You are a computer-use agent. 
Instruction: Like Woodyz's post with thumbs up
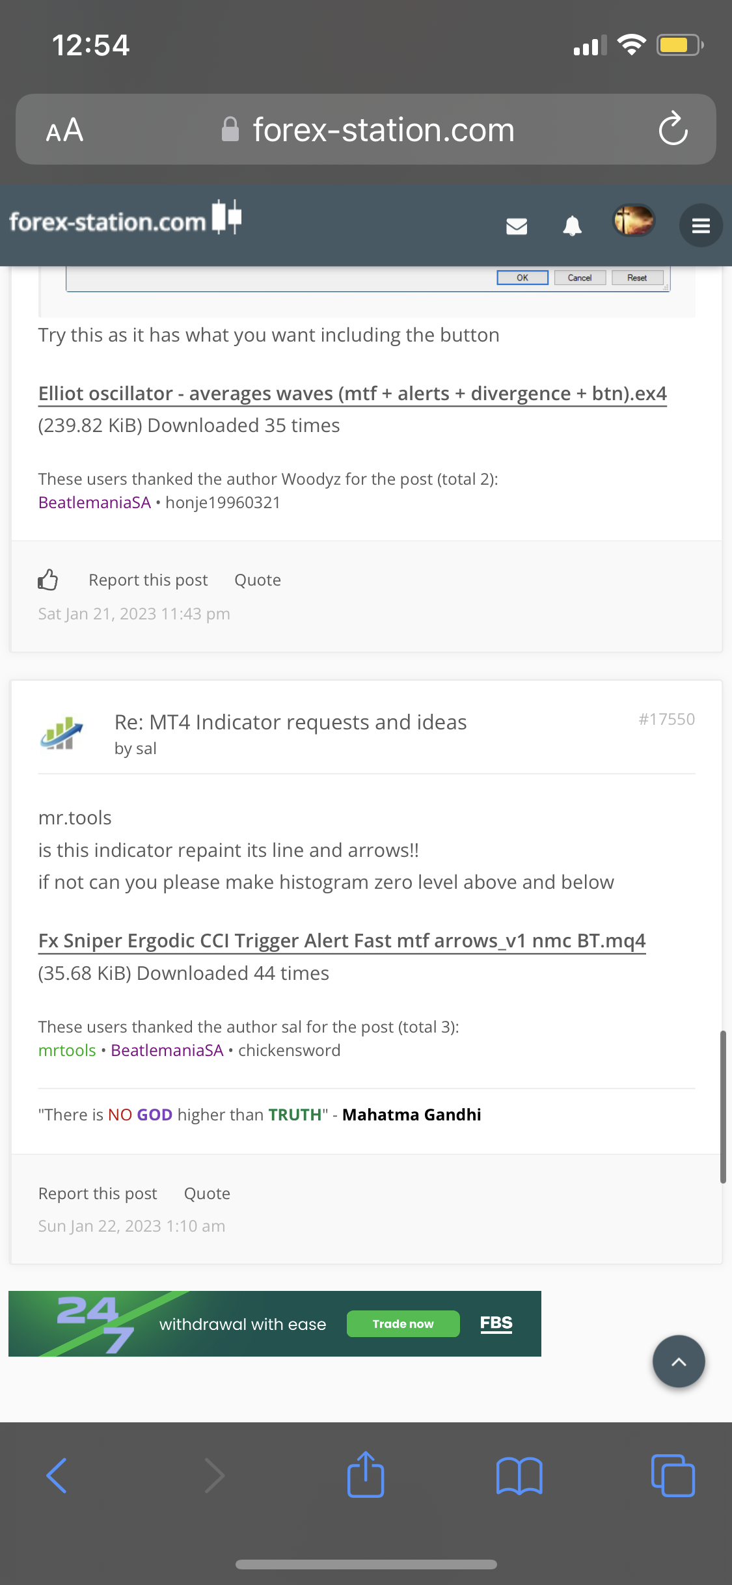click(48, 580)
